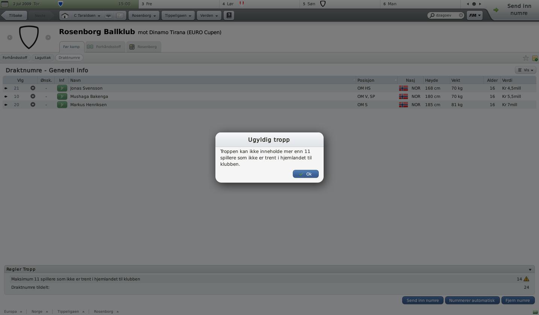This screenshot has width=539, height=315.
Task: Move the date bar backward with left arrow
Action: pos(468,4)
